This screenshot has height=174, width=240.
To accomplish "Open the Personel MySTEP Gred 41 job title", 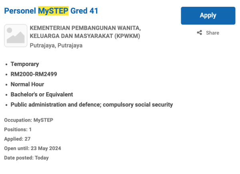I will (51, 11).
